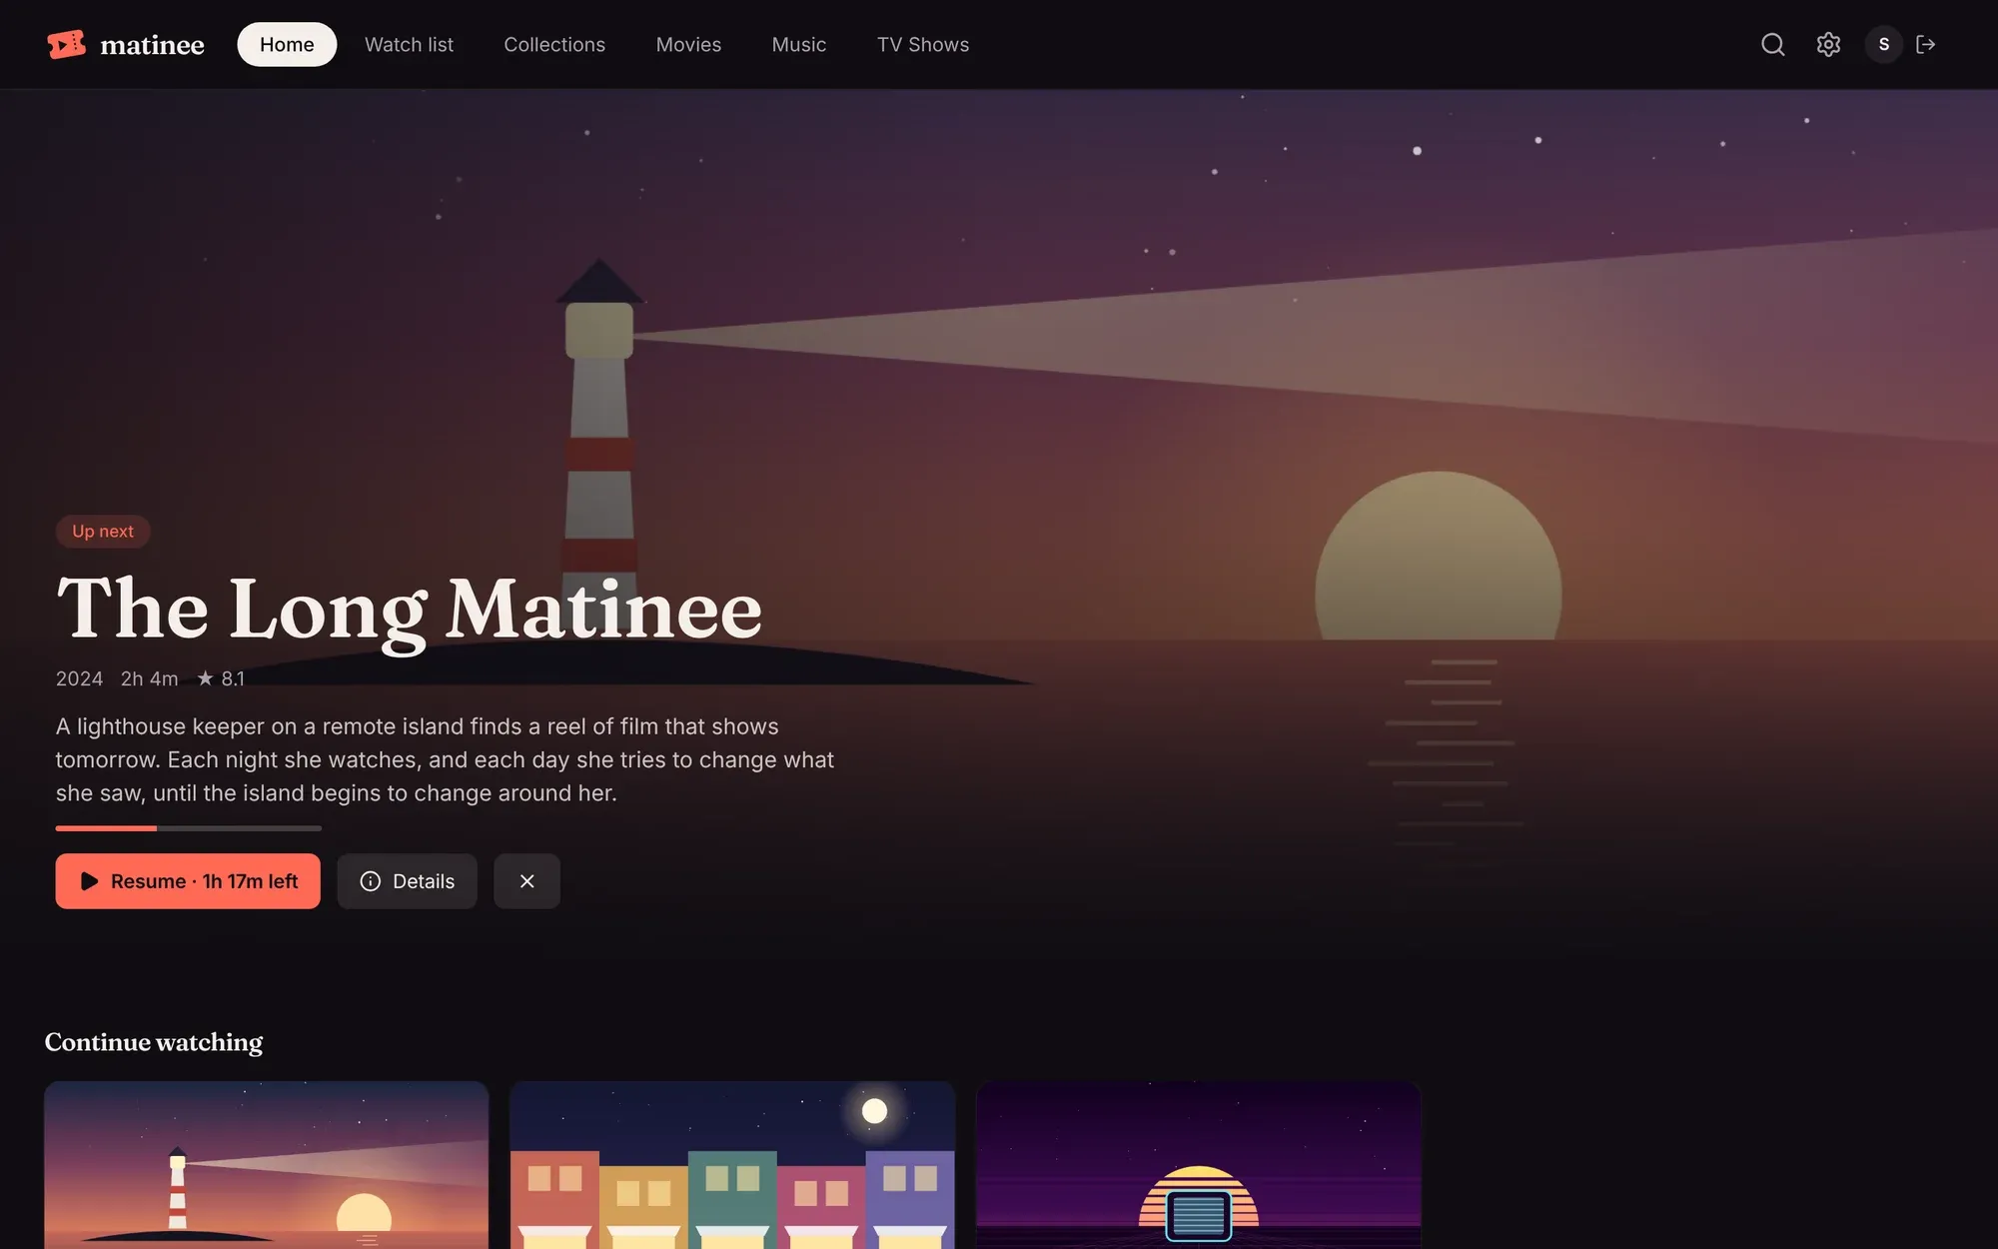Click the 2h 4m runtime
The width and height of the screenshot is (1998, 1249).
click(x=150, y=678)
